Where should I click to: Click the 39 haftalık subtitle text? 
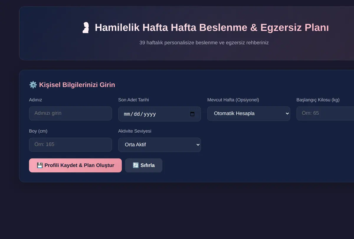[x=204, y=42]
